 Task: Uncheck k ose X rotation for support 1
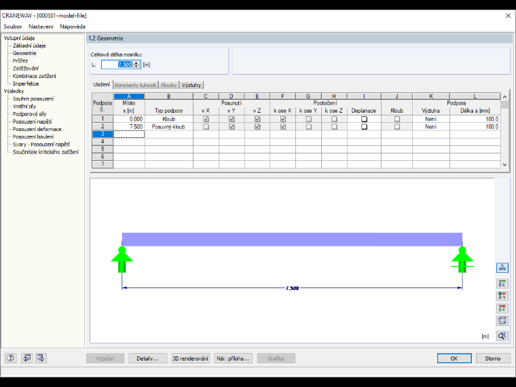pos(283,119)
